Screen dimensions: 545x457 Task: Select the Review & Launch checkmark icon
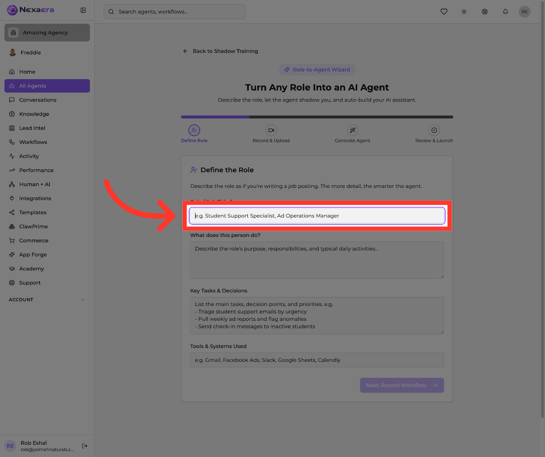[434, 130]
